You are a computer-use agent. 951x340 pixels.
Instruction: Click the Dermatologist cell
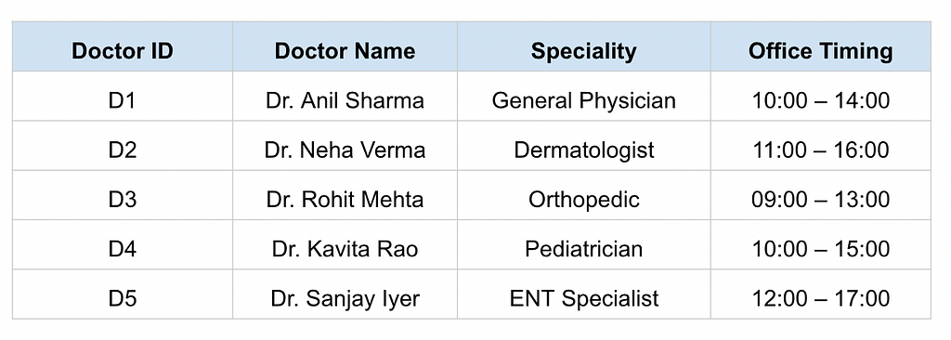(x=584, y=146)
